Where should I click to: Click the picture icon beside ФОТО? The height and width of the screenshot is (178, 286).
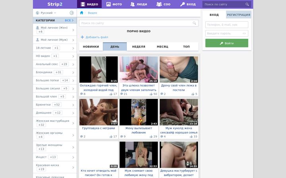point(108,4)
